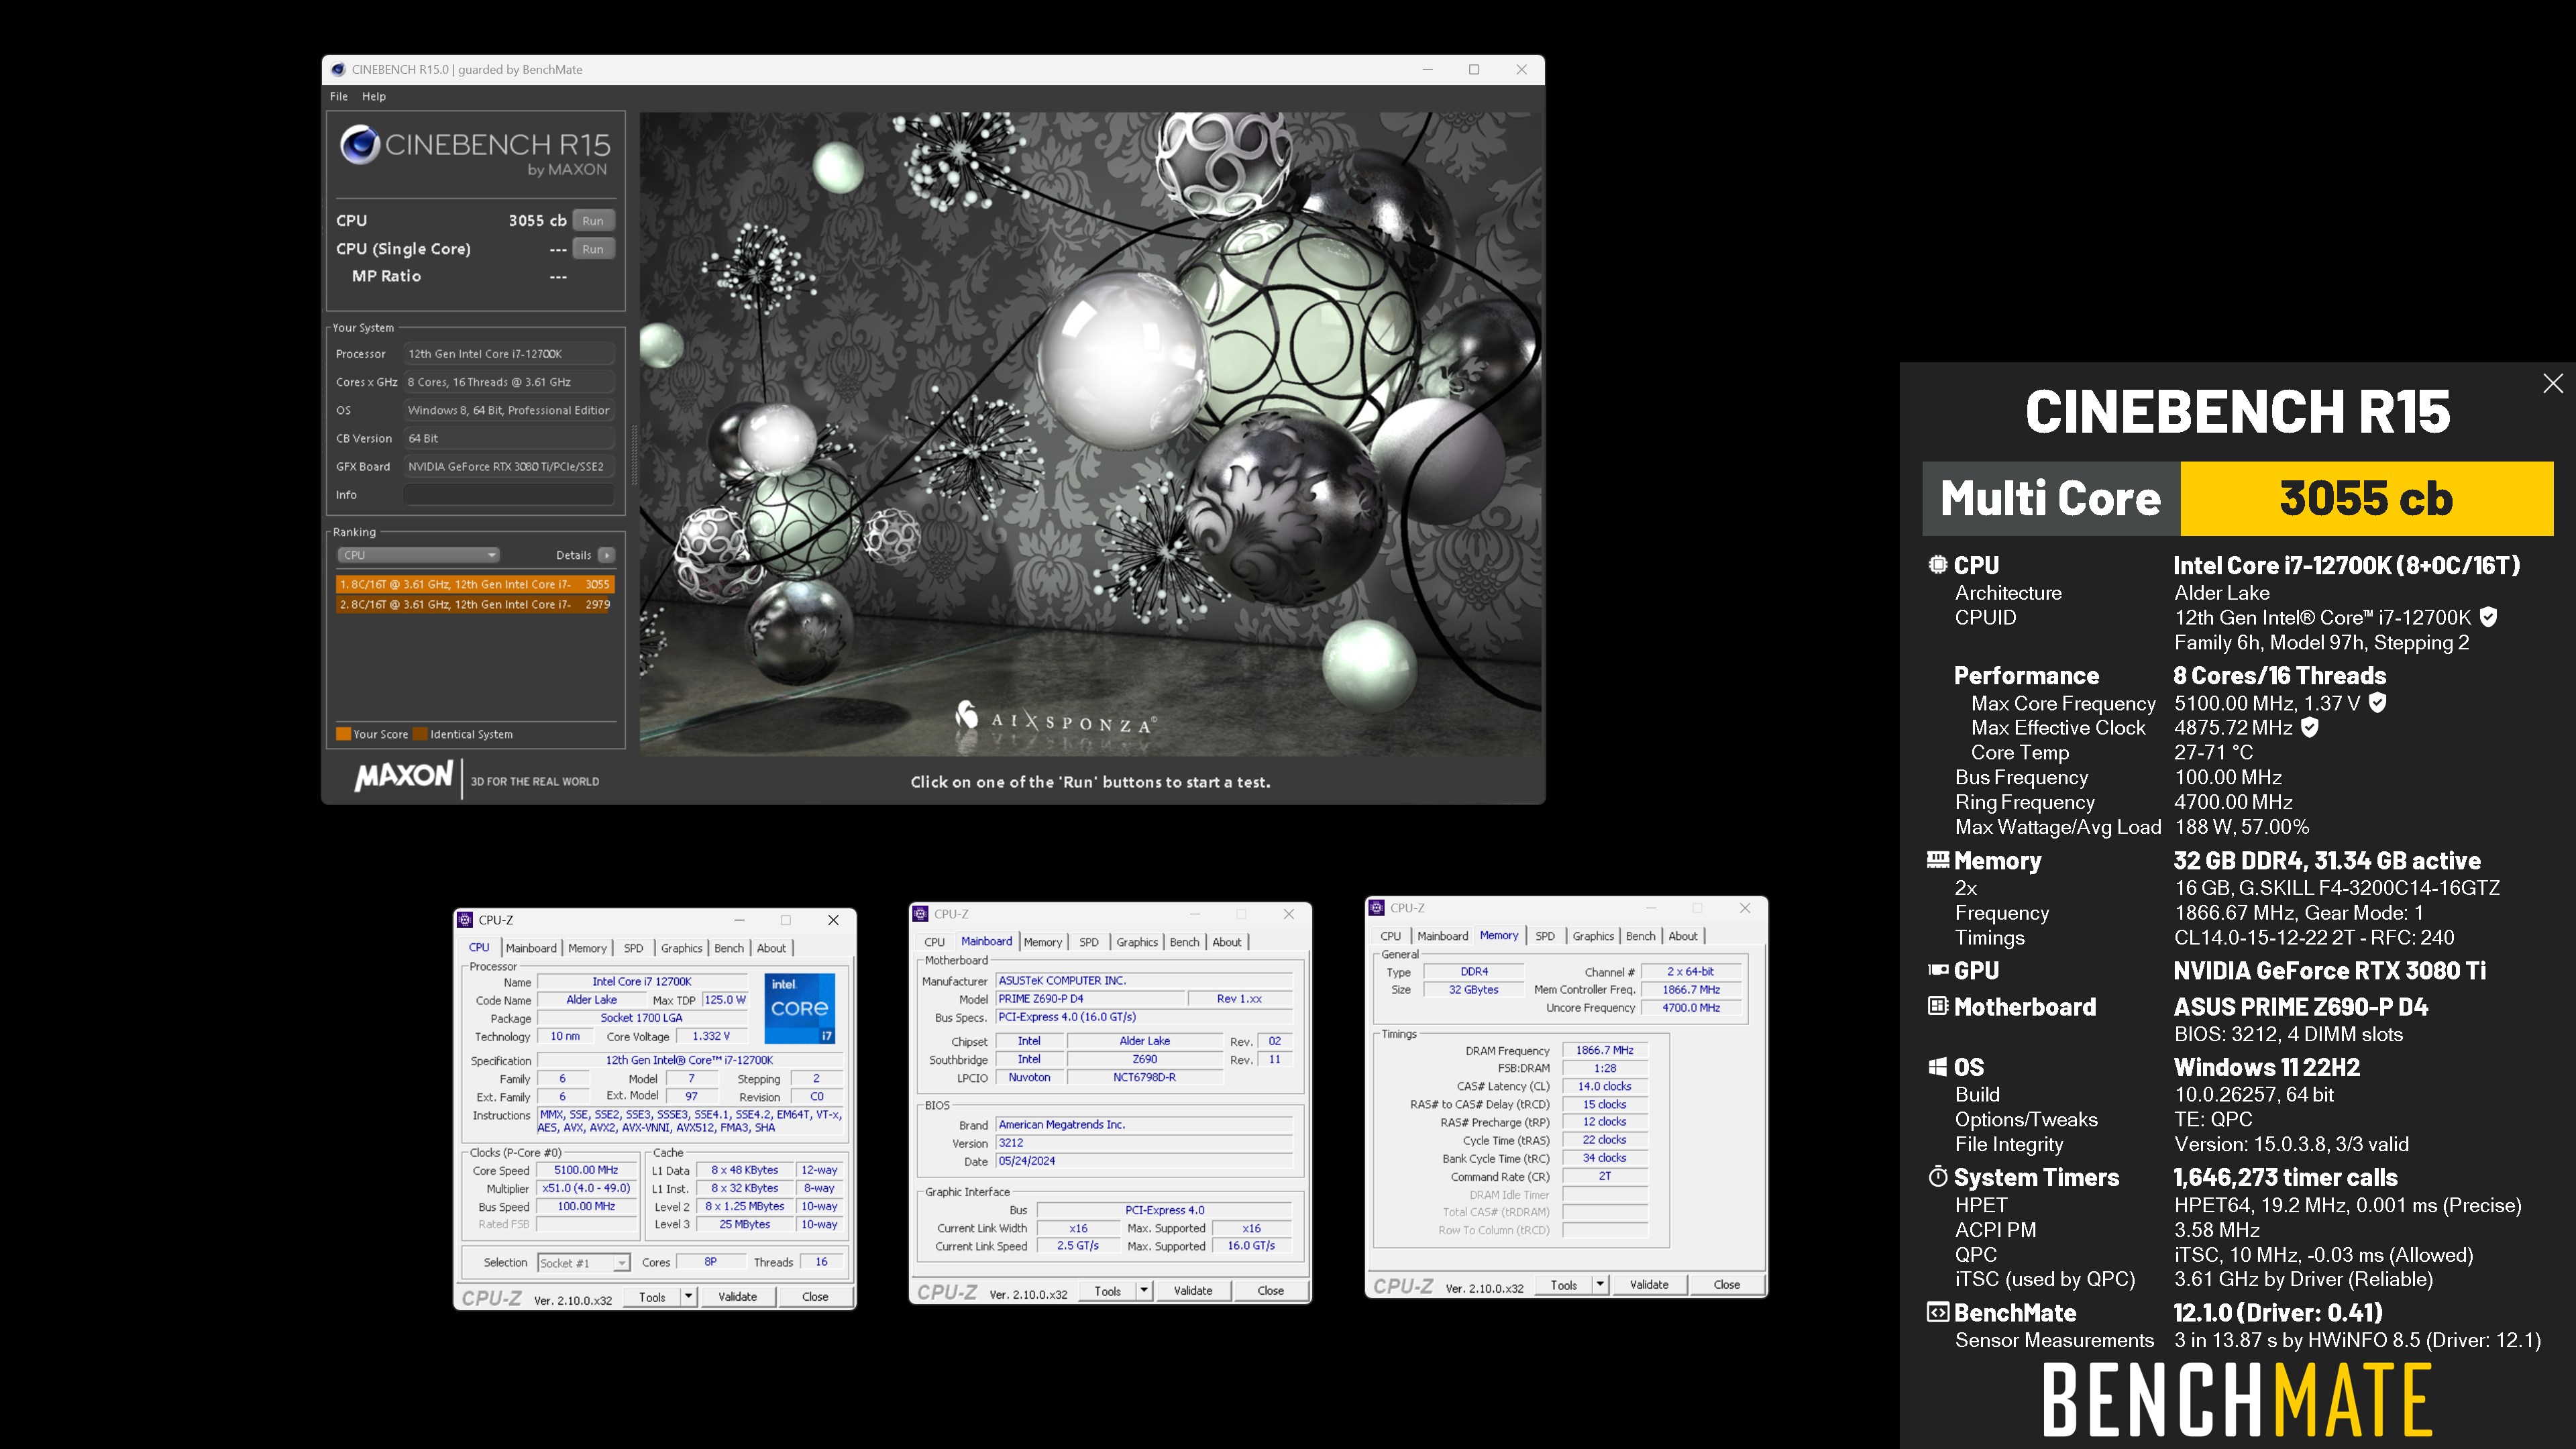This screenshot has height=1449, width=2576.
Task: Switch to CPU tab in Mainboard CPU-Z window
Action: tap(935, 942)
